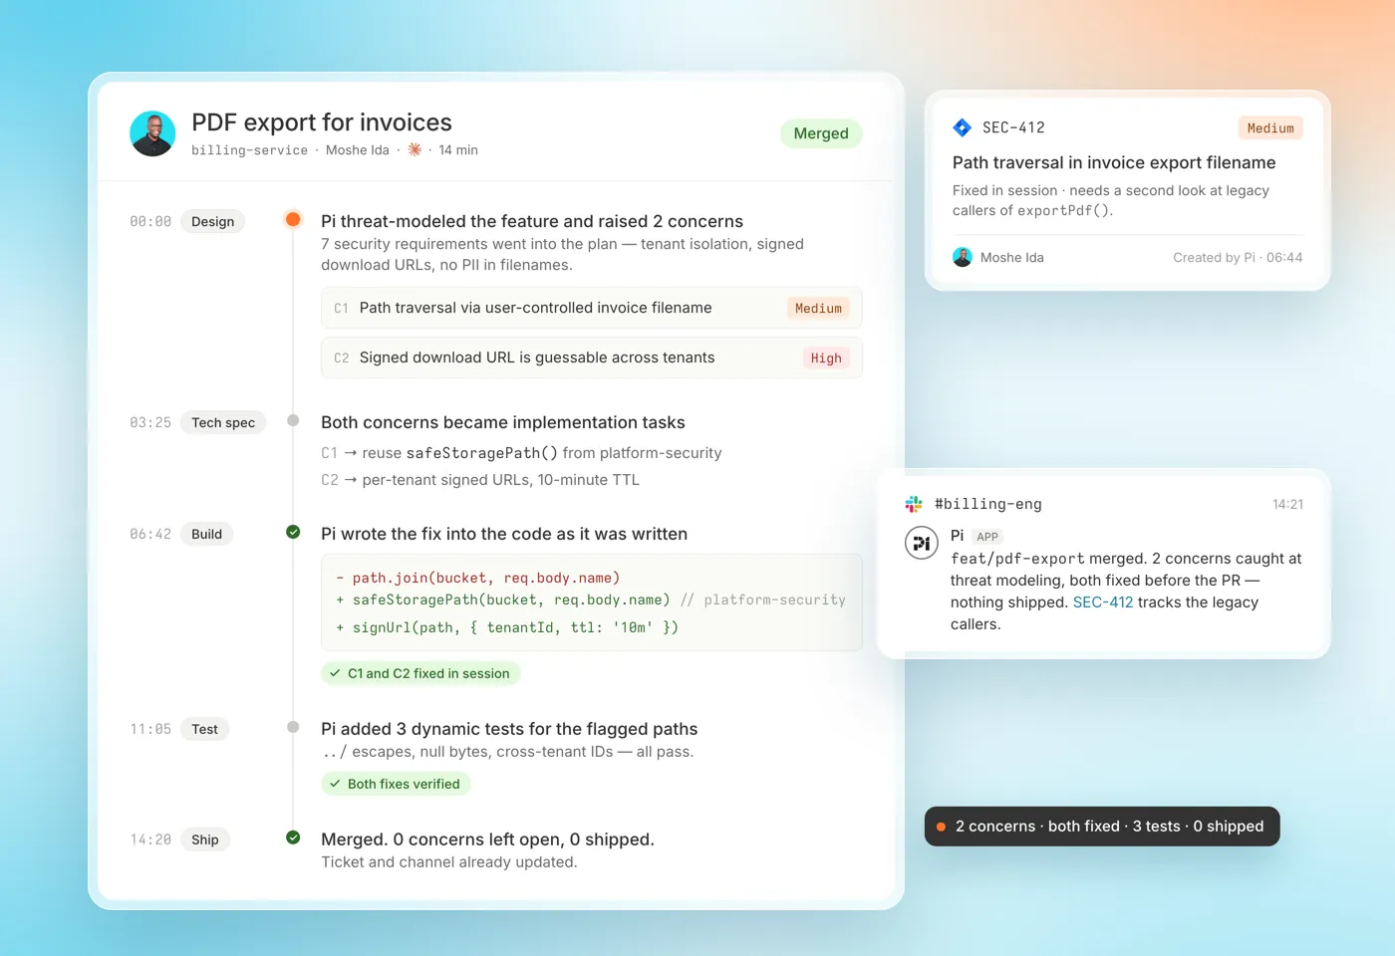Click the 'billing-service' repository label

249,149
